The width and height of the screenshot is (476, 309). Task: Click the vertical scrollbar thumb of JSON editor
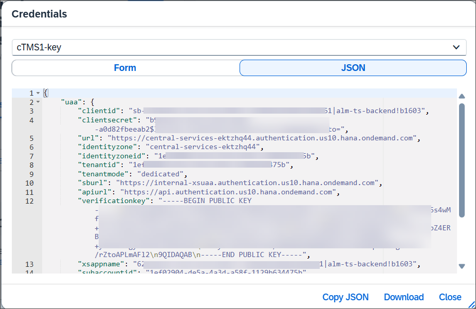pyautogui.click(x=462, y=160)
